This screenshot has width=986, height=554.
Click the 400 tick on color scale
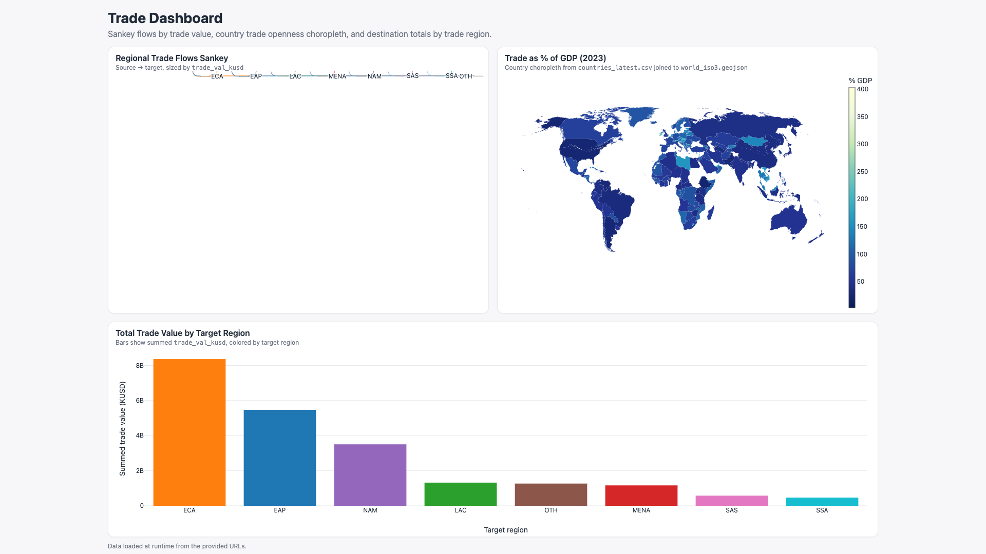[x=863, y=89]
